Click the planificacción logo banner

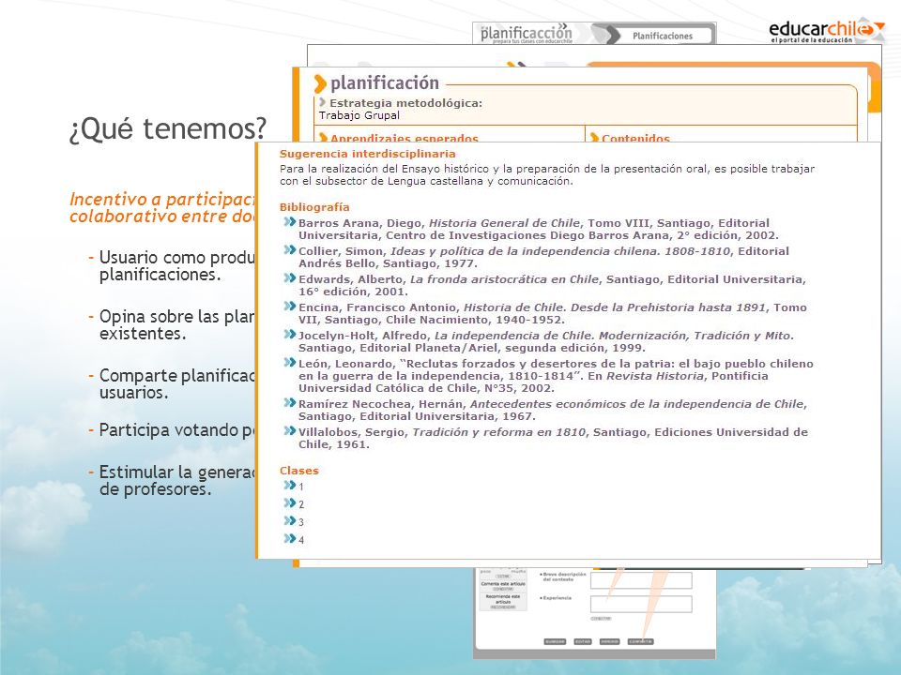click(x=527, y=34)
